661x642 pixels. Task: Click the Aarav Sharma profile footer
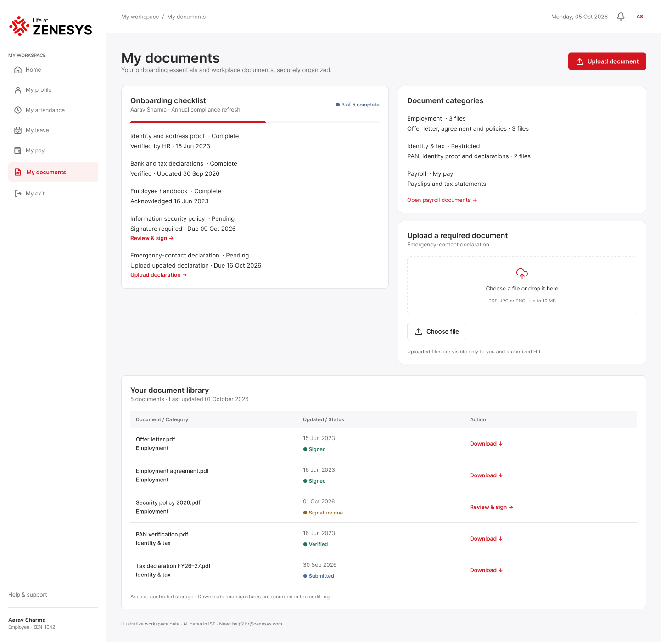[x=32, y=623]
